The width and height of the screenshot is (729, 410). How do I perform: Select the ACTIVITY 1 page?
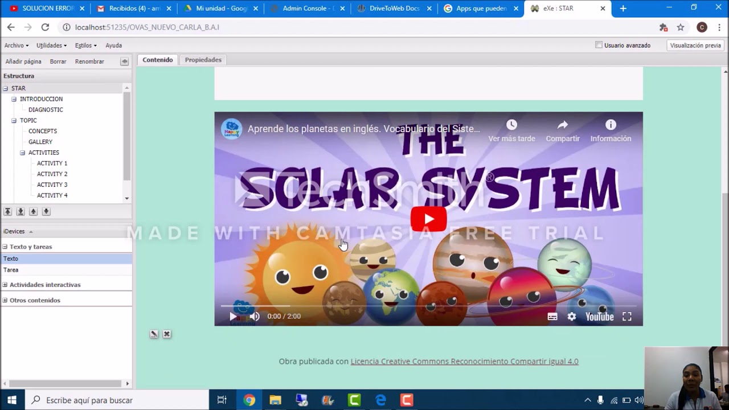pos(52,163)
